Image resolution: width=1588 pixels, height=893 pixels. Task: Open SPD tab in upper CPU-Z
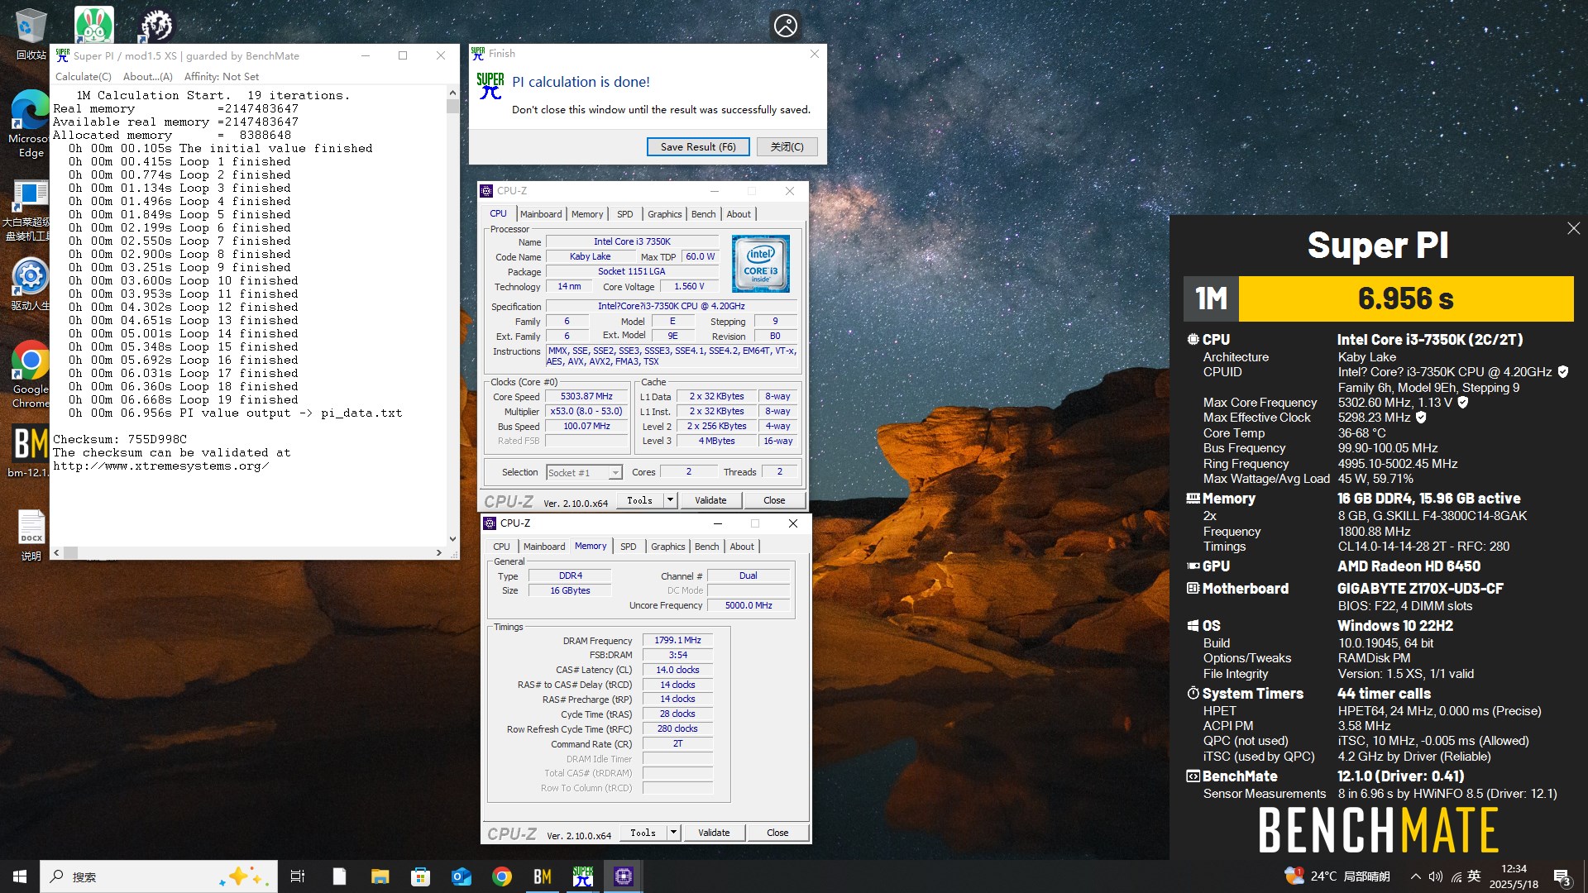point(625,214)
